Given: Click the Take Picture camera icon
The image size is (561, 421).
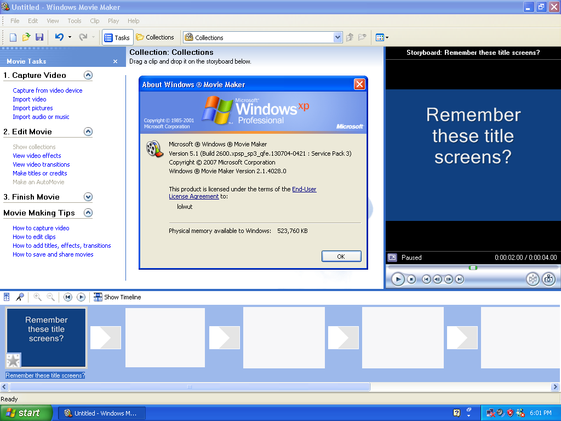Looking at the screenshot, I should click(x=548, y=279).
